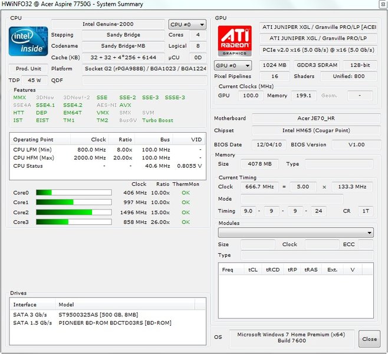Click the 128-bit bus width field
Viewport: 388px width, 354px height.
[x=360, y=65]
